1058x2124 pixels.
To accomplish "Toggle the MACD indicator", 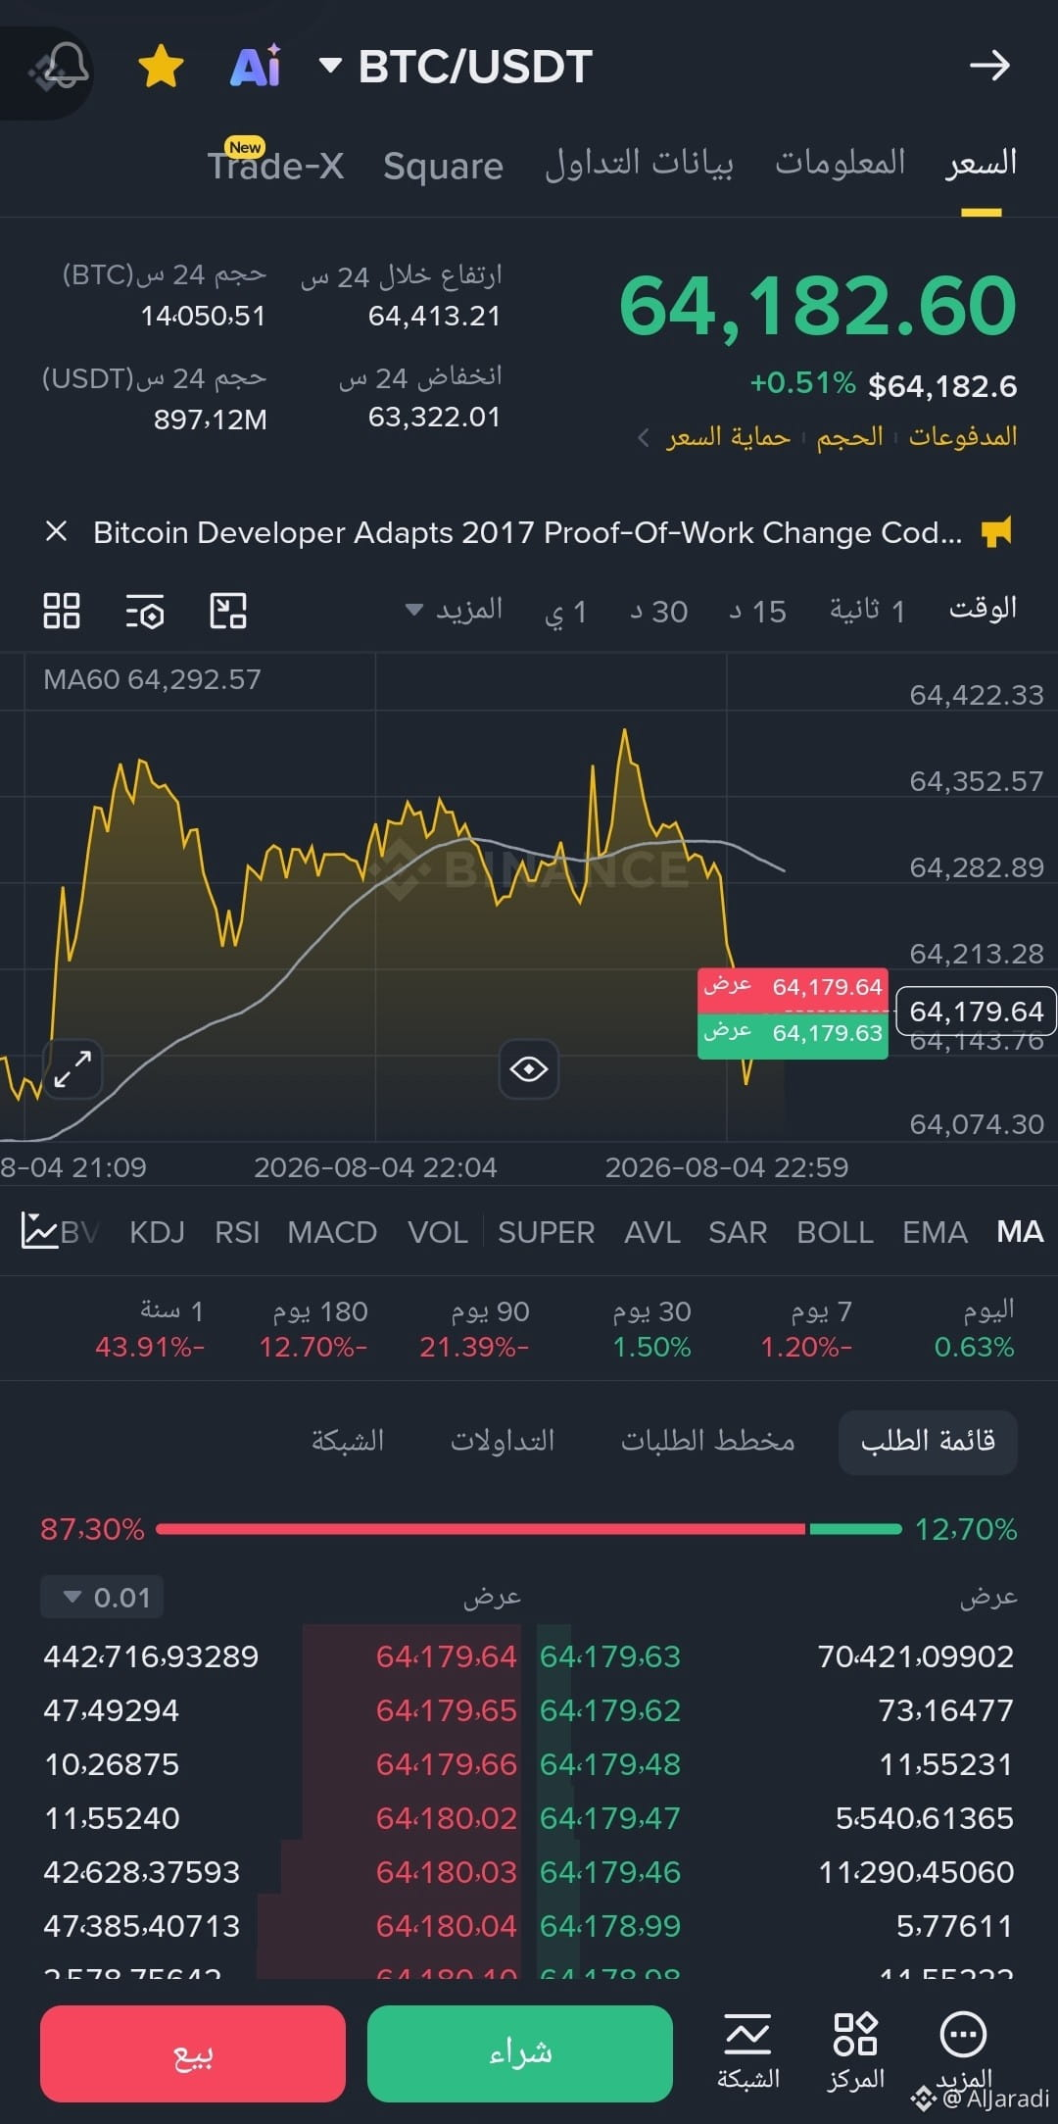I will (332, 1232).
